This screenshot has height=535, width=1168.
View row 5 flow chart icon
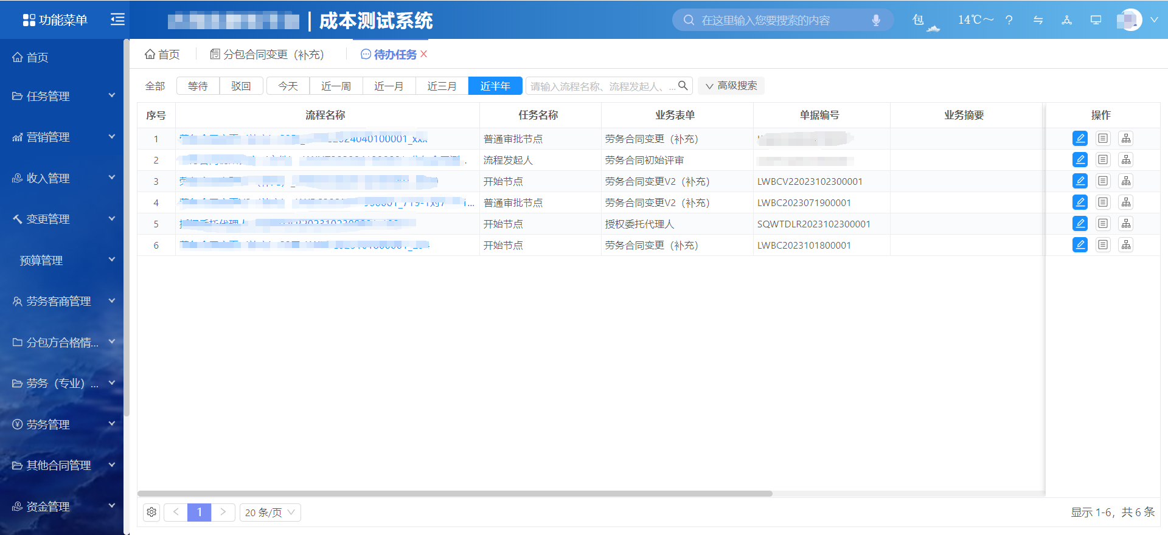pyautogui.click(x=1126, y=224)
